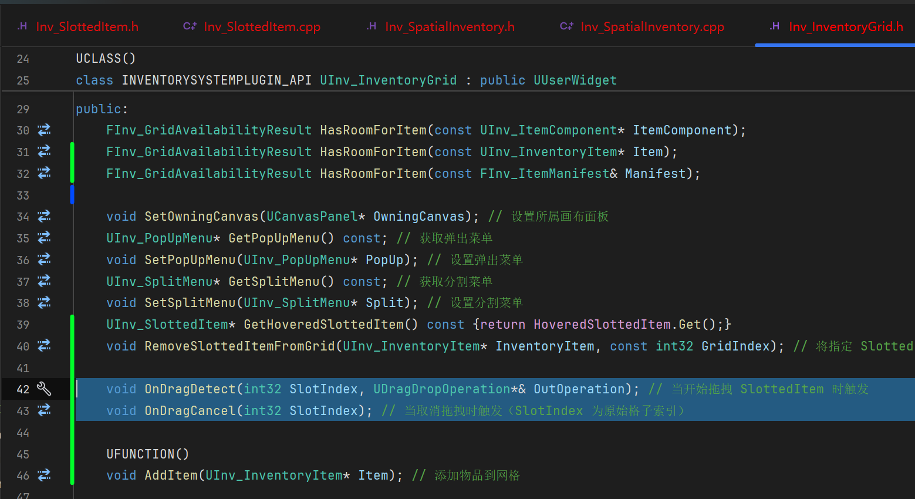Click the public: access specifier on line 29
This screenshot has height=499, width=915.
coord(102,109)
